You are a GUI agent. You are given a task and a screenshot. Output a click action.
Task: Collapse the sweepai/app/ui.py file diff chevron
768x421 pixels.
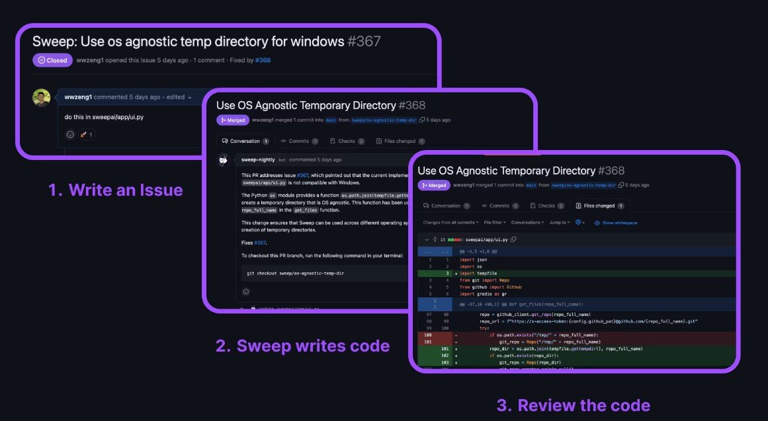pos(427,240)
